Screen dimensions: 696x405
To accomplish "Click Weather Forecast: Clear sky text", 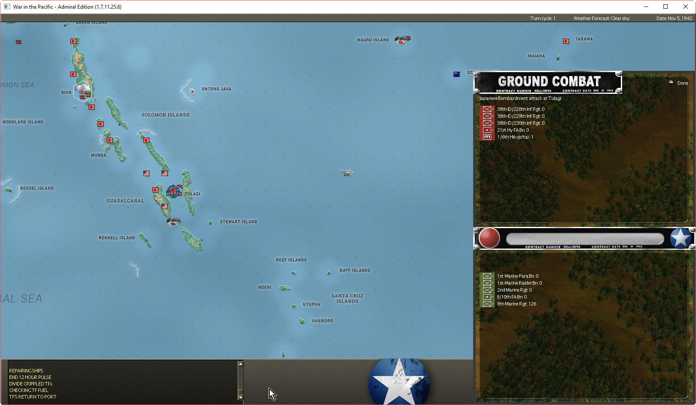I will click(x=601, y=18).
